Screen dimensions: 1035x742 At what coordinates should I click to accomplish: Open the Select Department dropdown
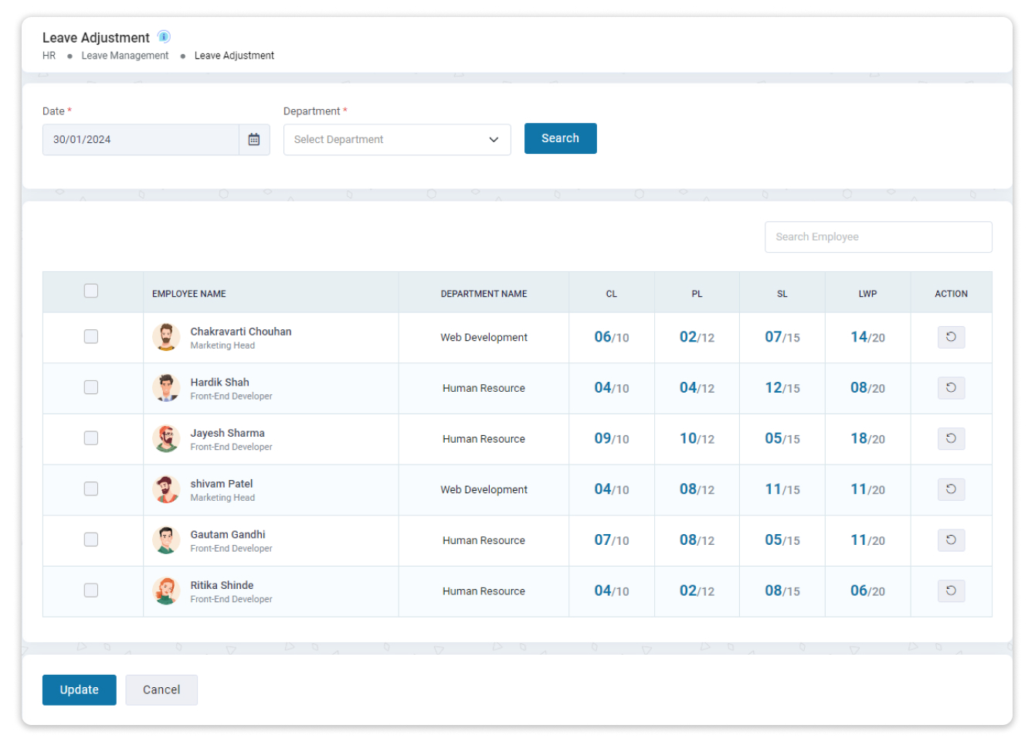(x=386, y=140)
